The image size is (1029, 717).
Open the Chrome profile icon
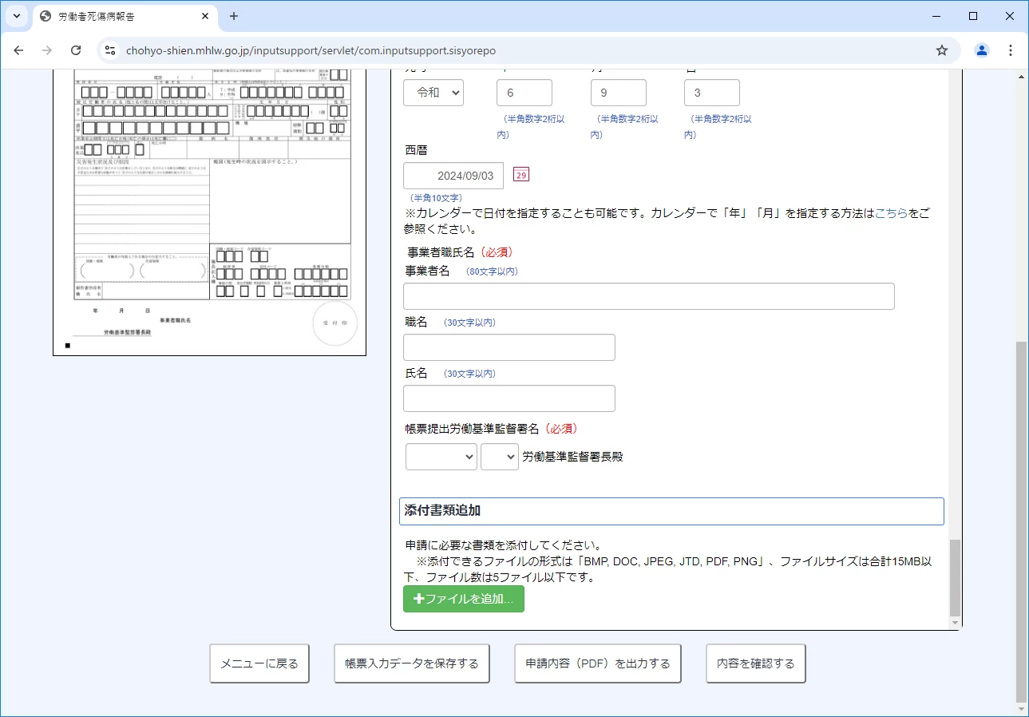pyautogui.click(x=982, y=50)
